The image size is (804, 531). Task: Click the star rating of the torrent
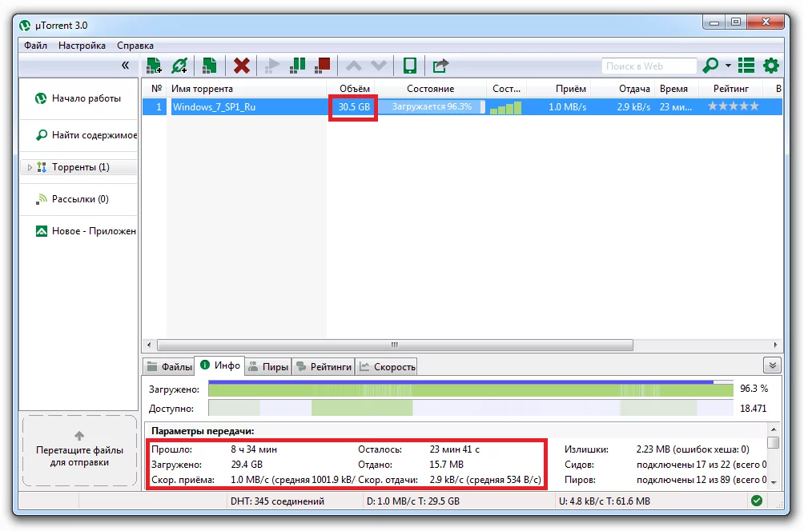click(x=734, y=106)
